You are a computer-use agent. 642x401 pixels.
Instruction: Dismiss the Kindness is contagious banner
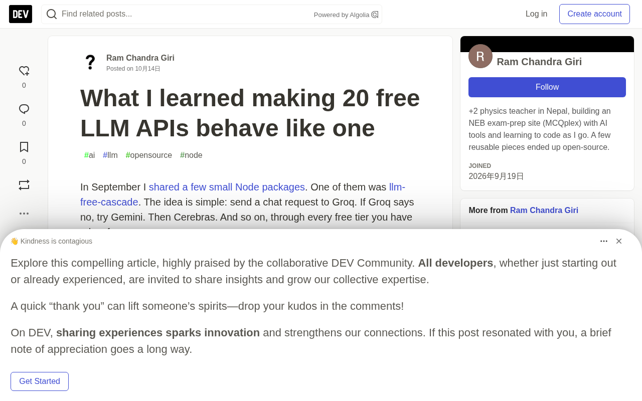click(619, 241)
